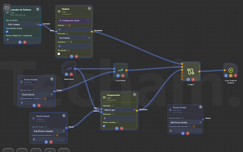Click the Número Mágico input field
Image resolution: width=243 pixels, height=152 pixels.
tap(23, 39)
